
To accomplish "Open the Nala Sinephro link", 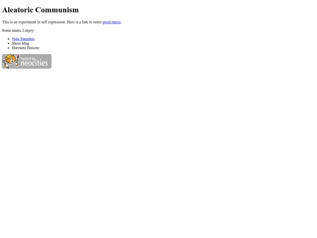I will pyautogui.click(x=23, y=39).
